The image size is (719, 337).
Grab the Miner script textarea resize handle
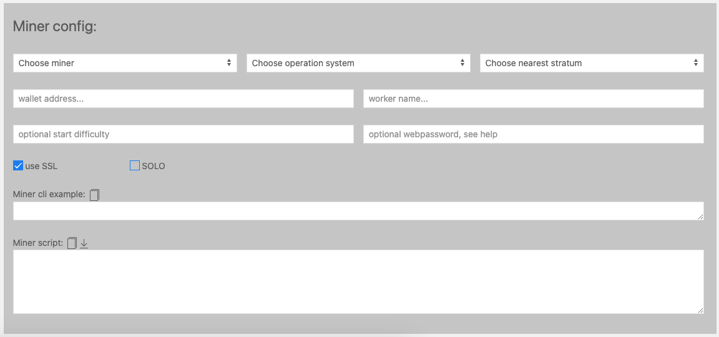700,310
